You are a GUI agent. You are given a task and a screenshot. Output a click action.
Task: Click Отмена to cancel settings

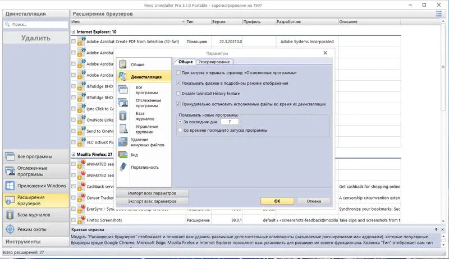pyautogui.click(x=314, y=201)
